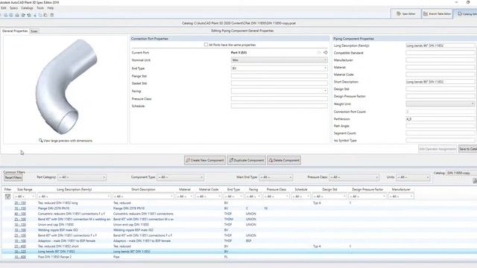Open size range link for Pipe DIN 11850 Range 2
Image resolution: width=477 pixels, height=268 pixels.
point(20,257)
